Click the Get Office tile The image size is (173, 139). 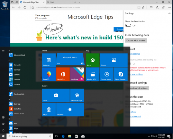(63, 74)
